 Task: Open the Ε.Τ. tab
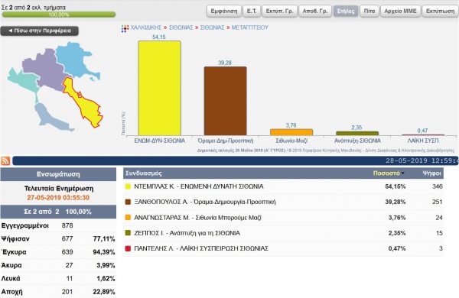[252, 11]
